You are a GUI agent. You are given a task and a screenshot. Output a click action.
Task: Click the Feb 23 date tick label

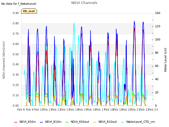tap(153, 110)
